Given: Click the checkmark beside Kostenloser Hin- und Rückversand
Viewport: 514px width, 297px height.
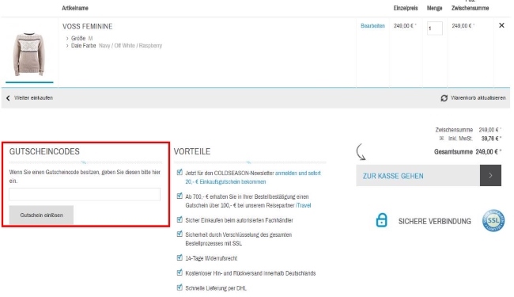Looking at the screenshot, I should (180, 272).
